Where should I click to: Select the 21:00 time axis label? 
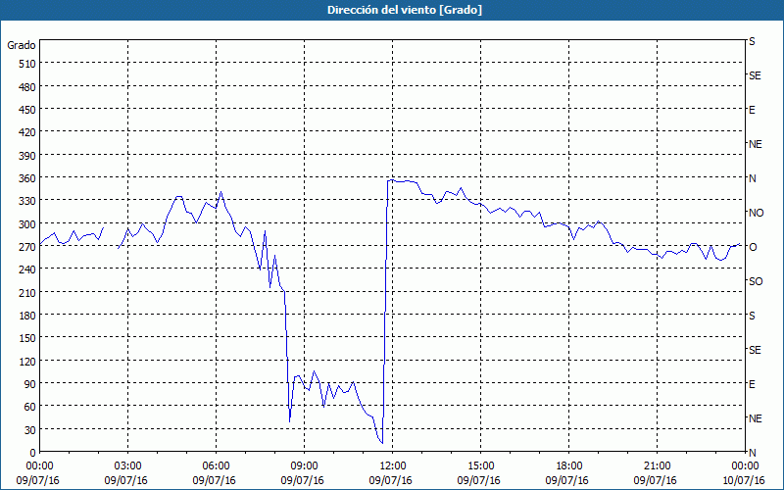click(x=656, y=466)
